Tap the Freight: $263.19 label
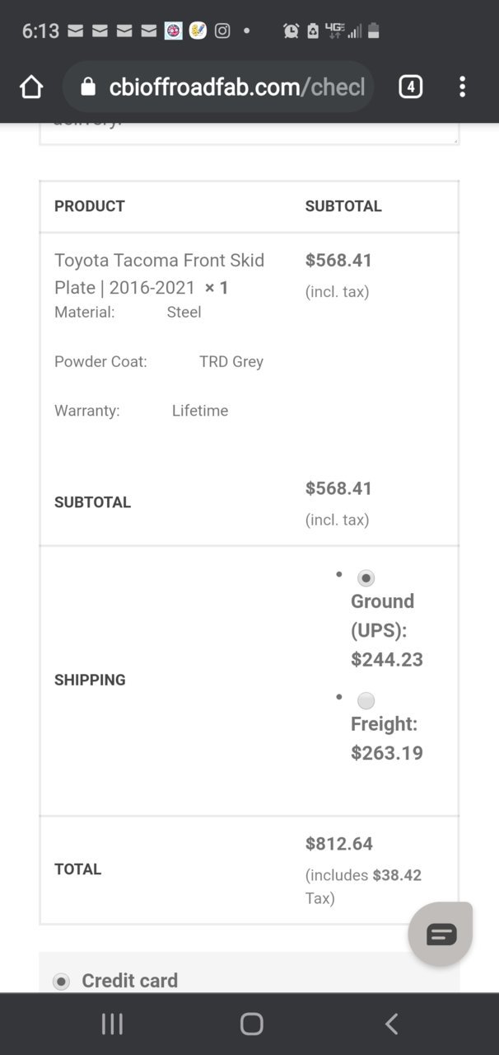499x1055 pixels. pos(387,738)
